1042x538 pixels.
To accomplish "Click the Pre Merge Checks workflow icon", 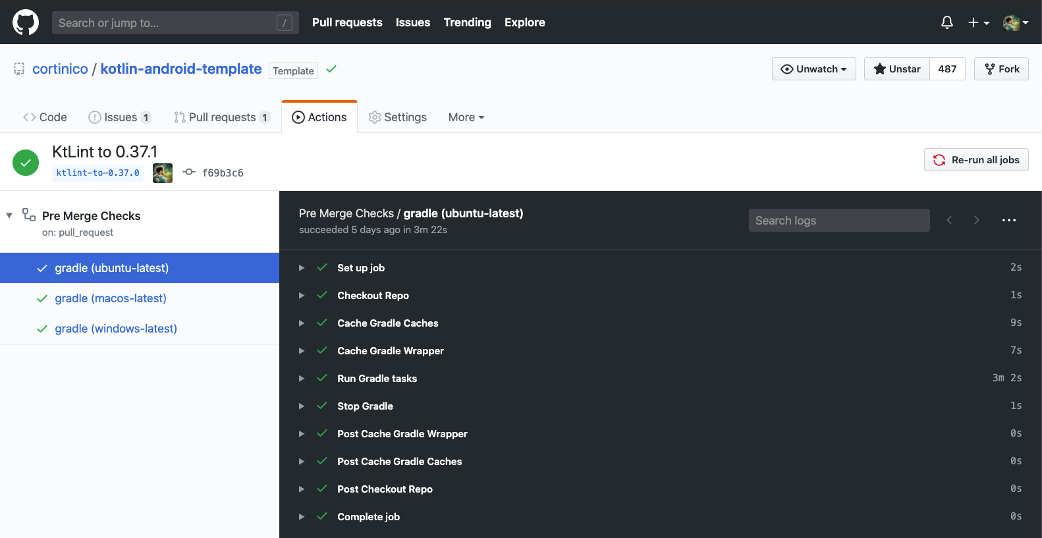I will click(x=29, y=215).
